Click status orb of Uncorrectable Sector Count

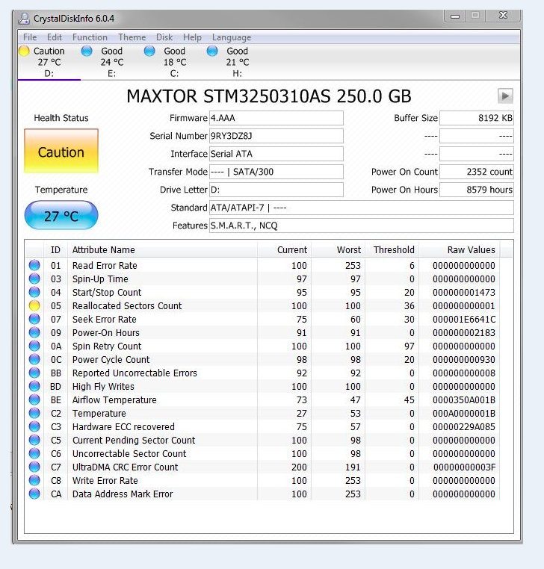tap(34, 453)
